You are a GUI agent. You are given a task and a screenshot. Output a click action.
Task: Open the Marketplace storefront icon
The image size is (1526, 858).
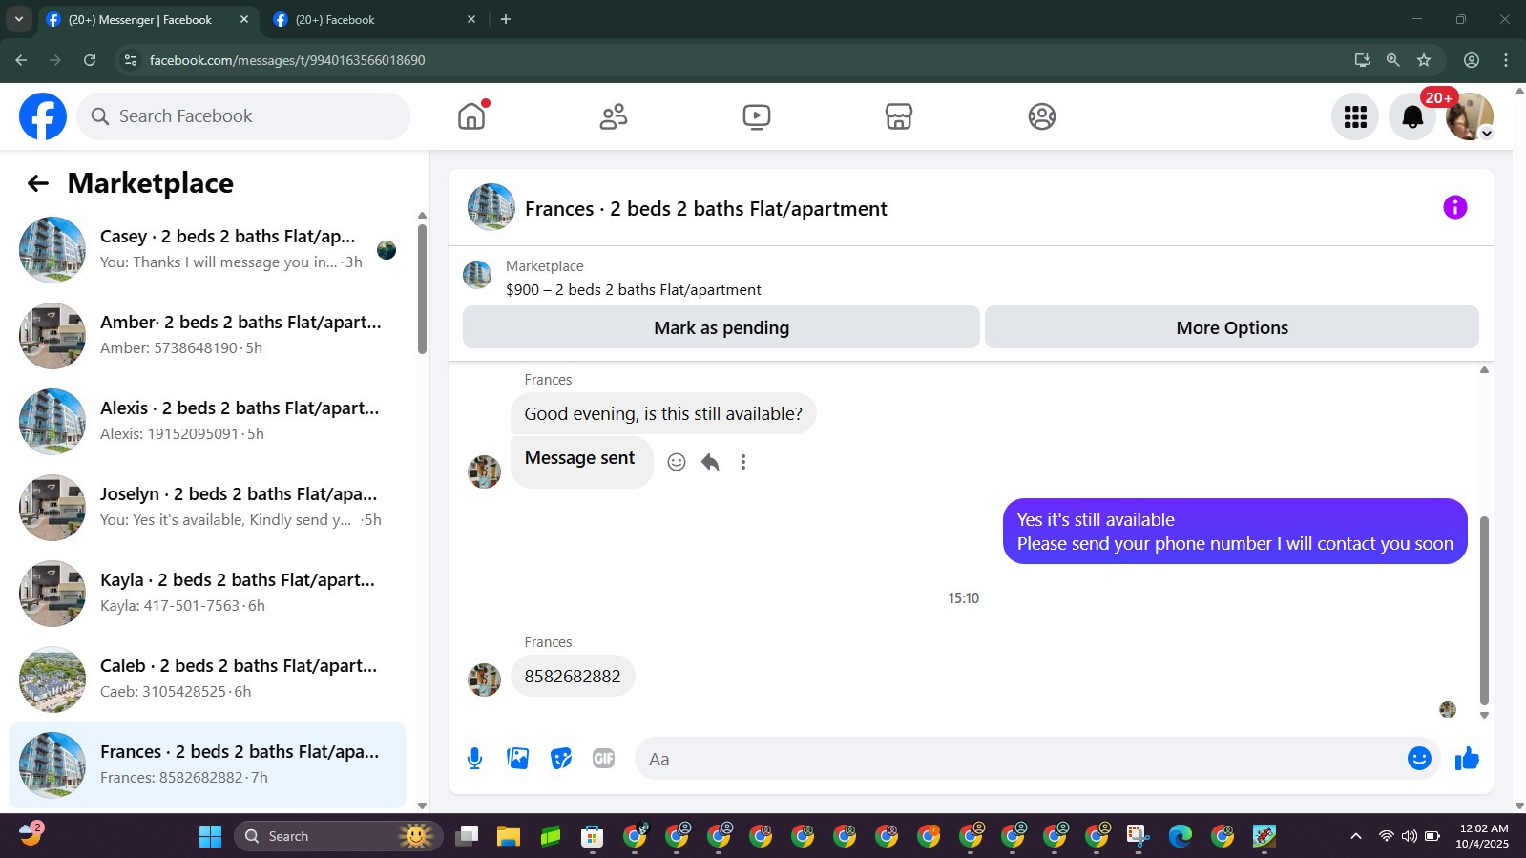coord(899,116)
